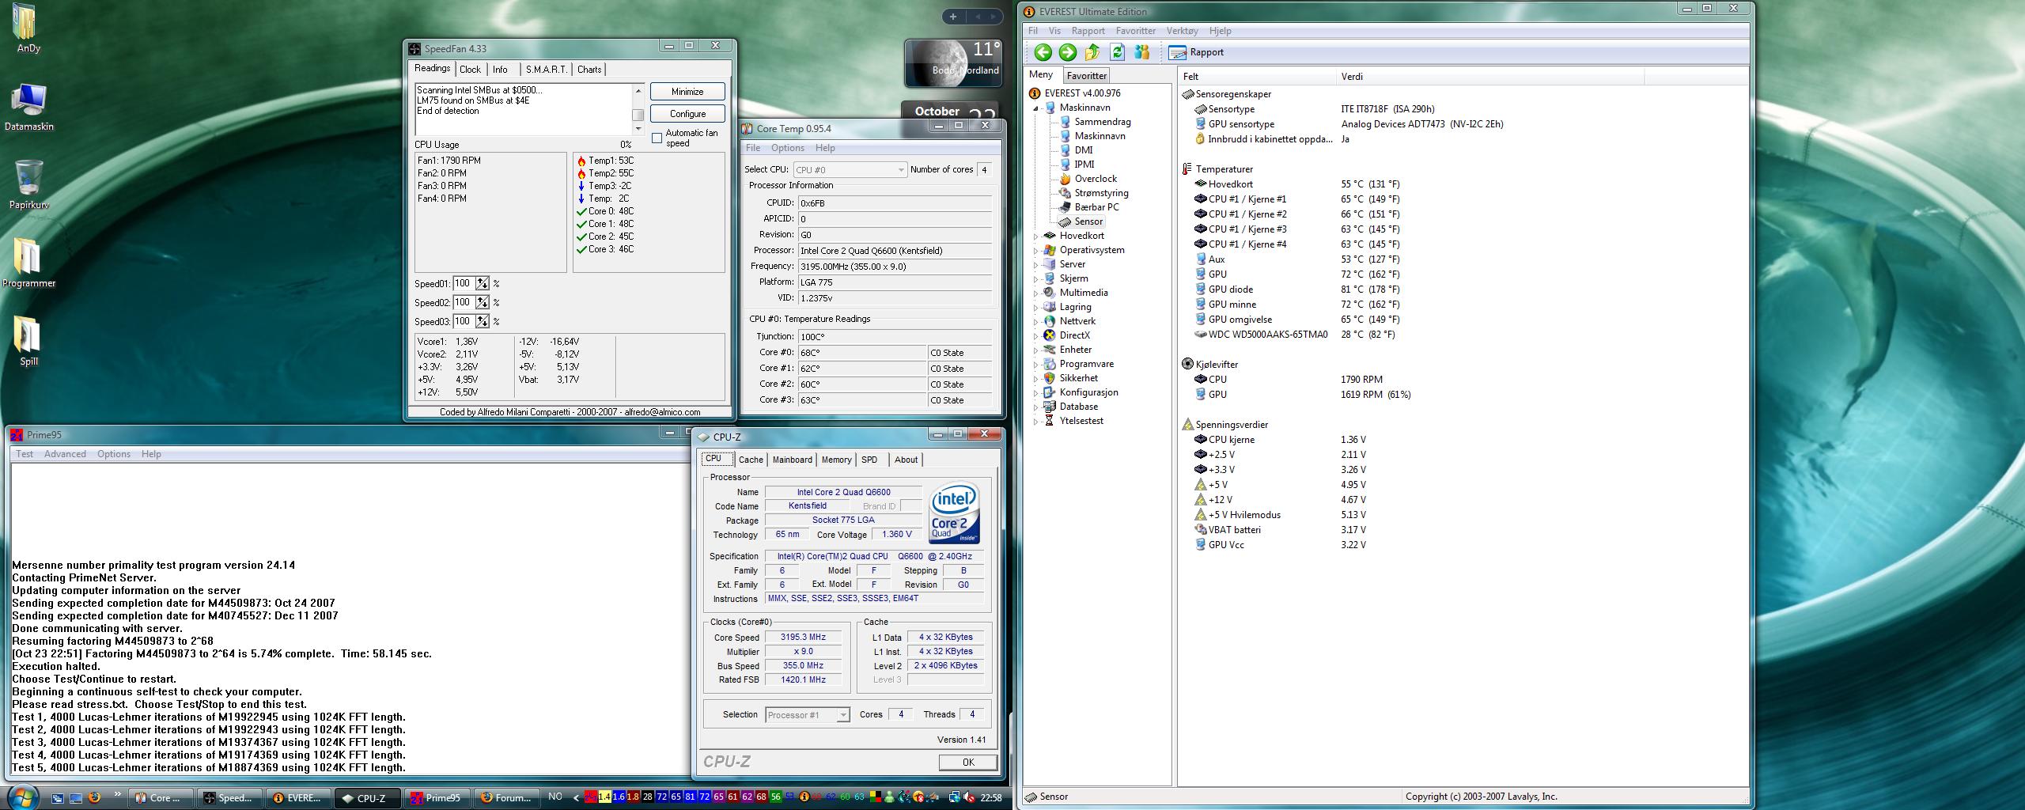Switch to Forum Firefox taskbar button
Image resolution: width=2025 pixels, height=810 pixels.
(x=507, y=797)
